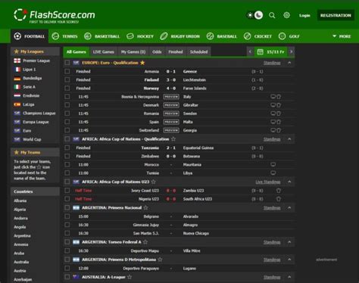Toggle the dark/light mode switch

[254, 15]
